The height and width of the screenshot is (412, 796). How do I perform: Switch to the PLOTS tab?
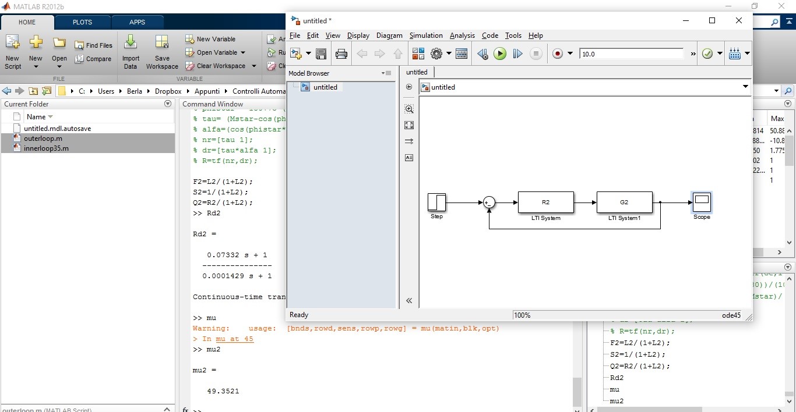click(x=82, y=22)
